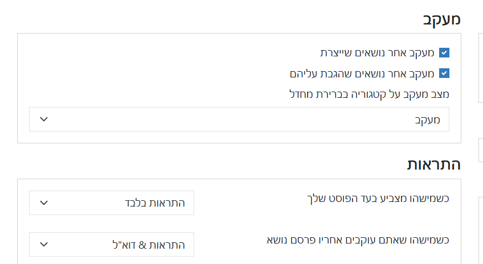Click the "מעקב" section heading
Image resolution: width=483 pixels, height=264 pixels.
click(441, 19)
